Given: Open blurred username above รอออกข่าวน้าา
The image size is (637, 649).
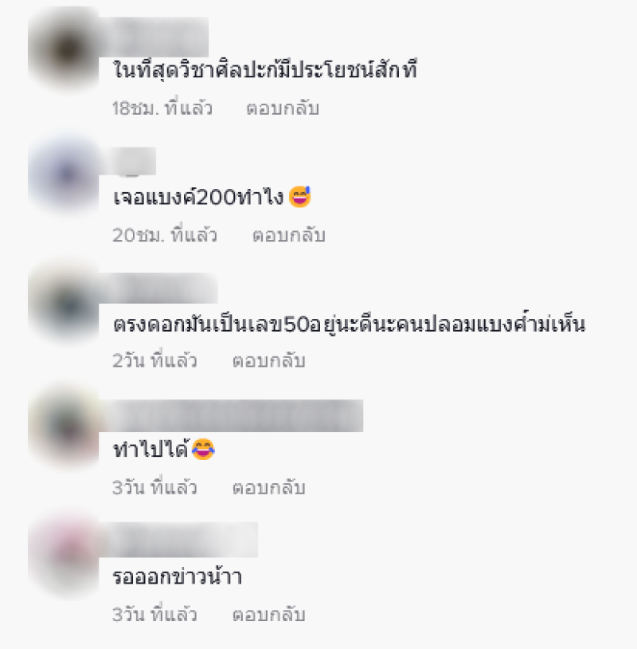Looking at the screenshot, I should click(x=178, y=540).
